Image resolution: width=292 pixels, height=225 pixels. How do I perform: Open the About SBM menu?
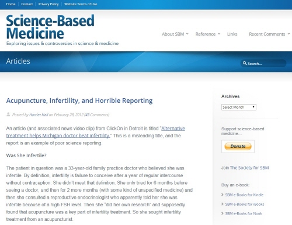[173, 34]
